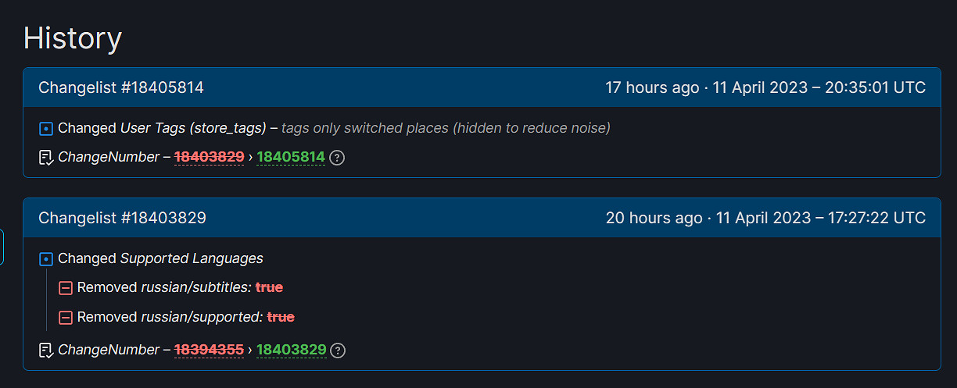Click the 17 hours ago timestamp
This screenshot has height=388, width=957.
tap(652, 87)
